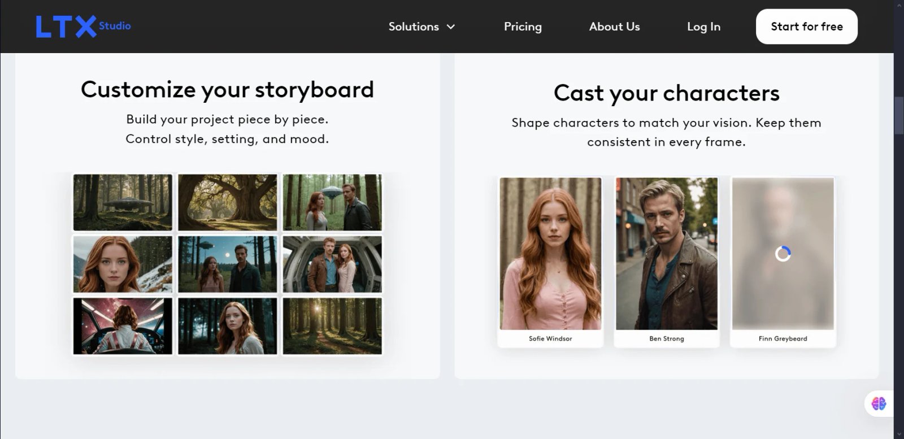Image resolution: width=904 pixels, height=439 pixels.
Task: Click the LTX Studio logo
Action: click(84, 27)
